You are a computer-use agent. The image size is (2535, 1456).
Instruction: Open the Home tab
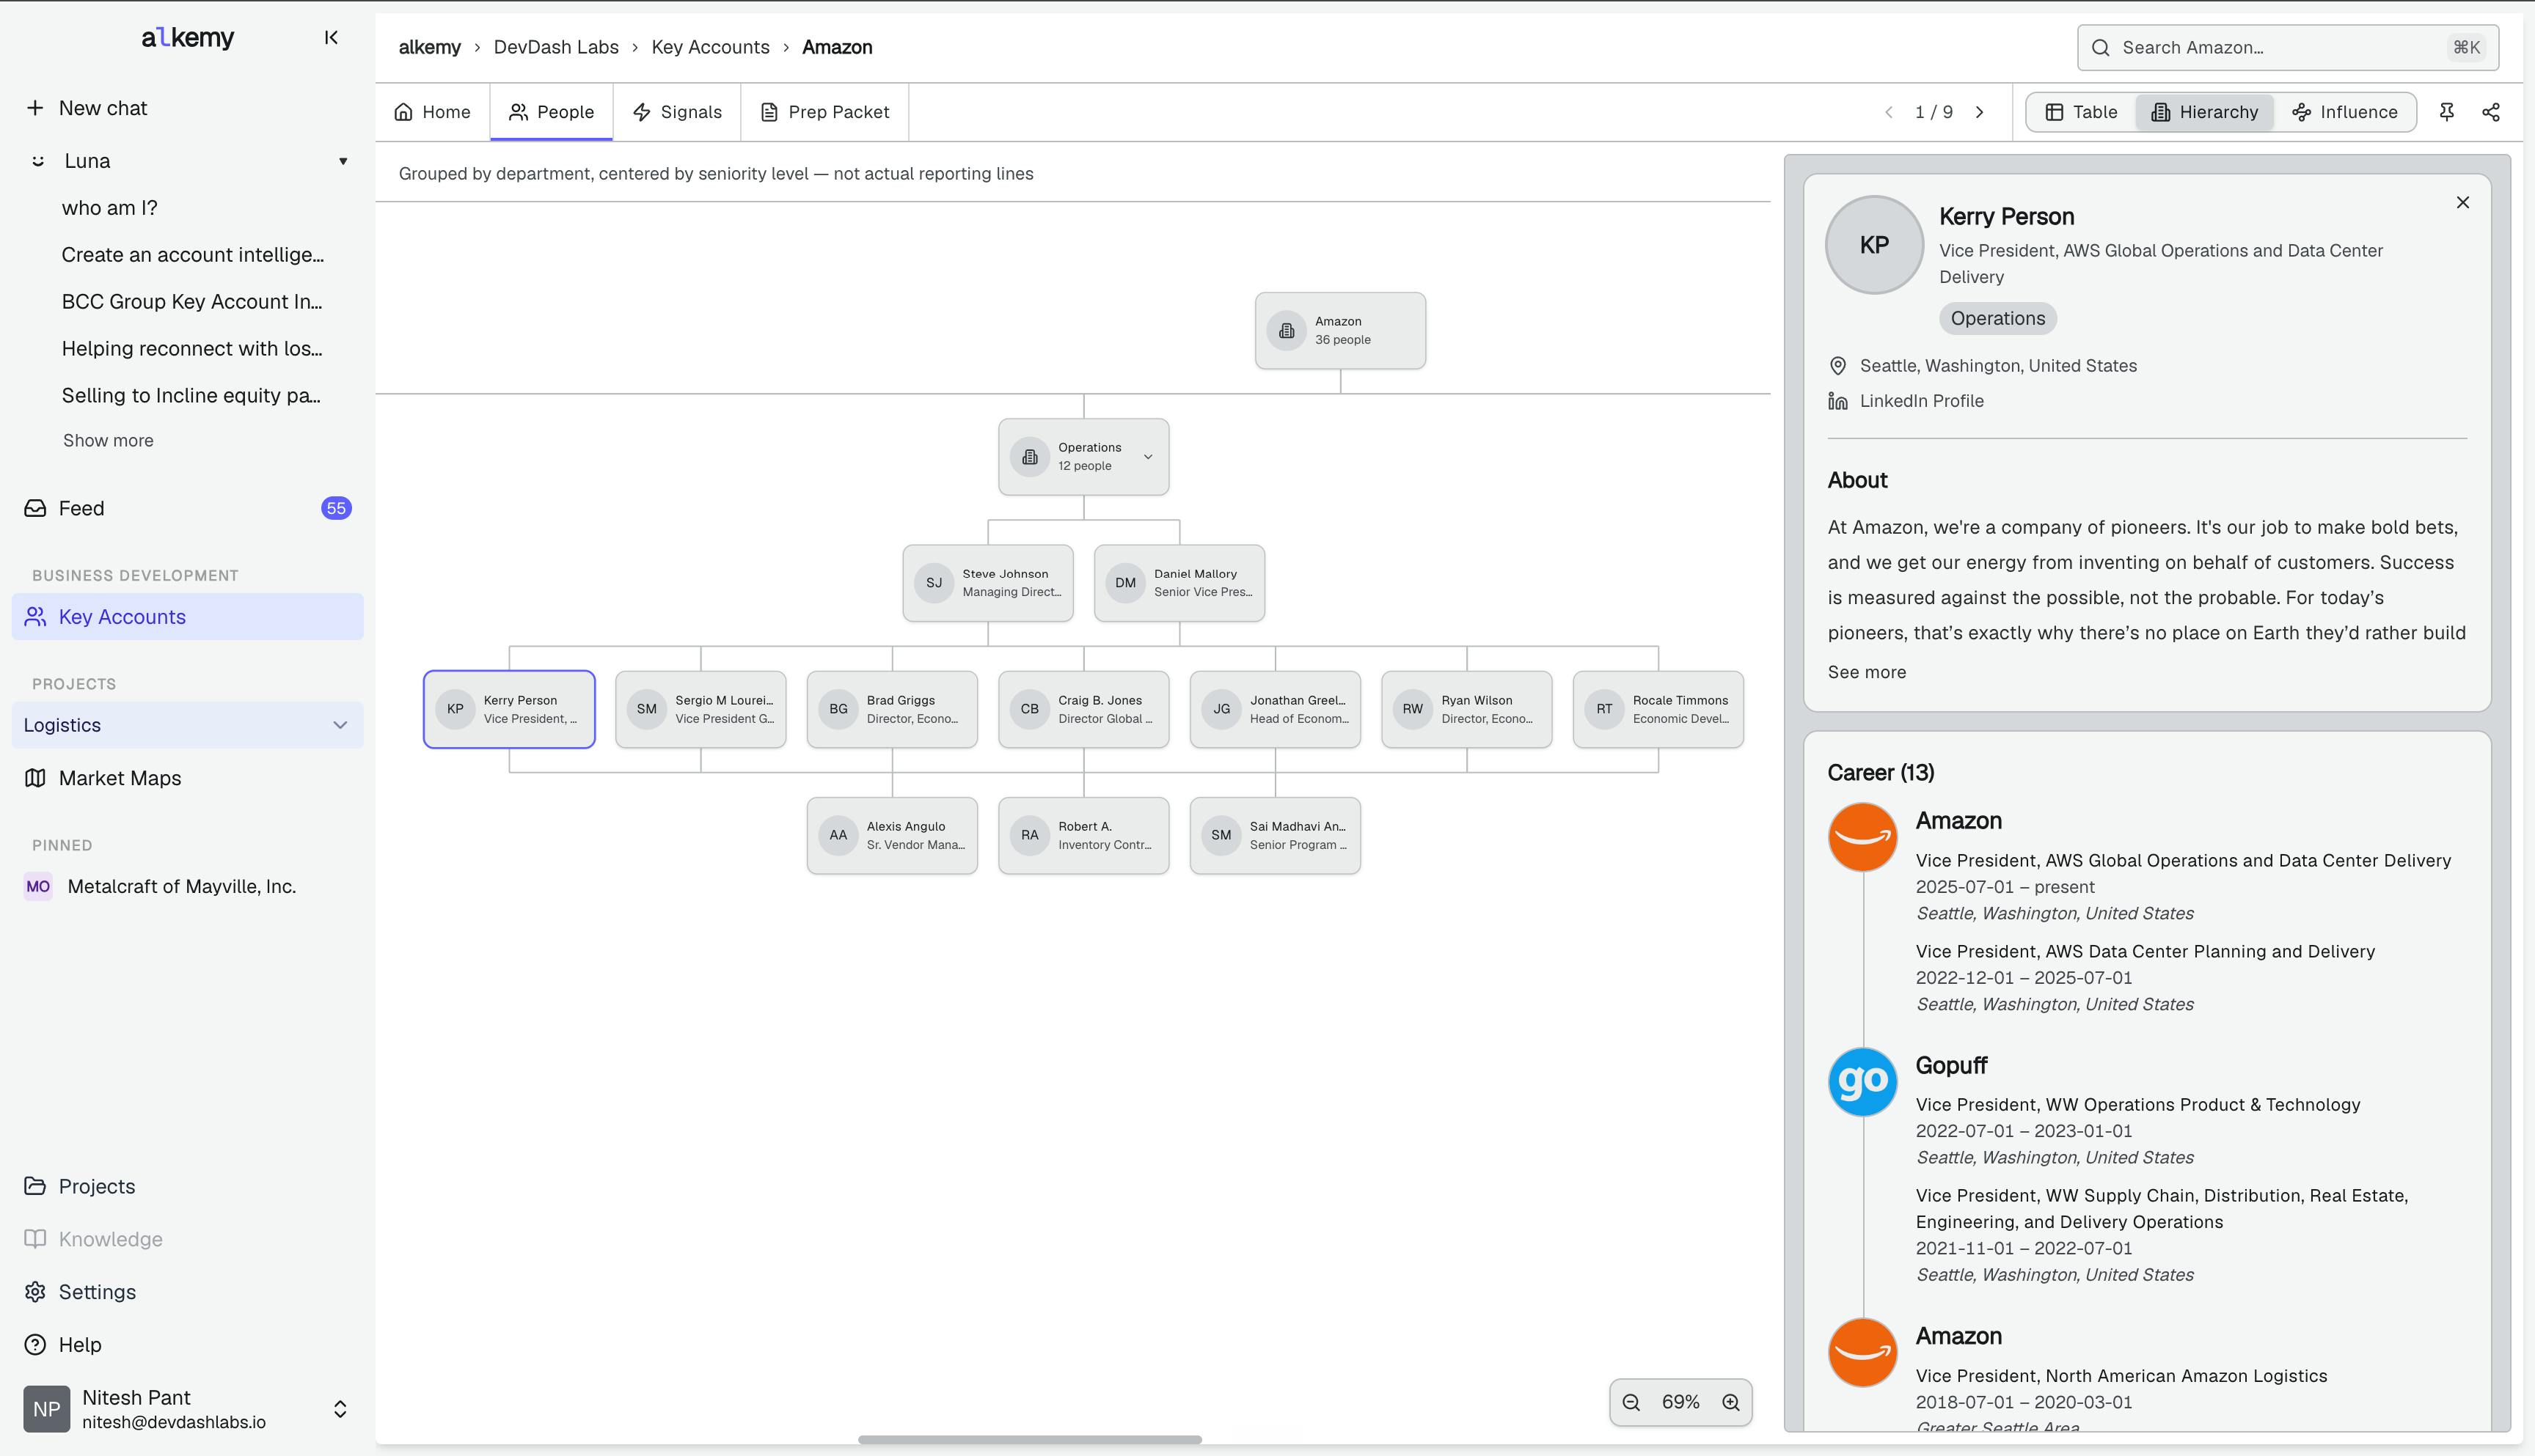432,112
